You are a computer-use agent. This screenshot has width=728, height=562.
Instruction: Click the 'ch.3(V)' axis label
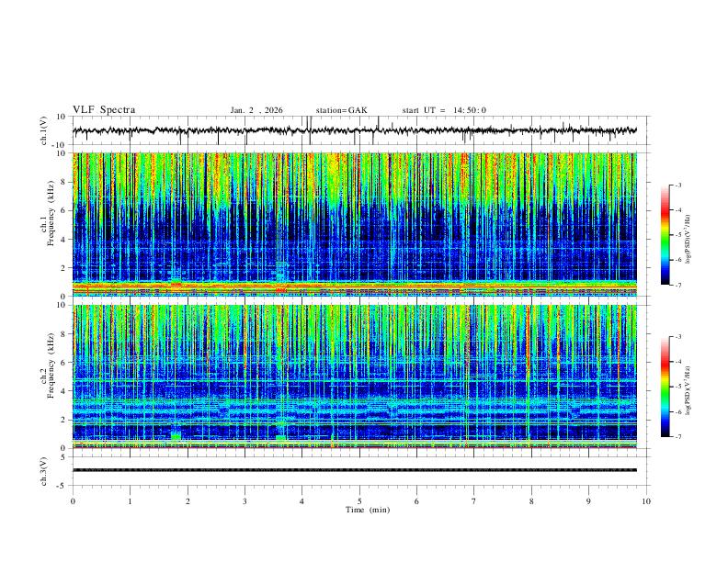[x=44, y=471]
